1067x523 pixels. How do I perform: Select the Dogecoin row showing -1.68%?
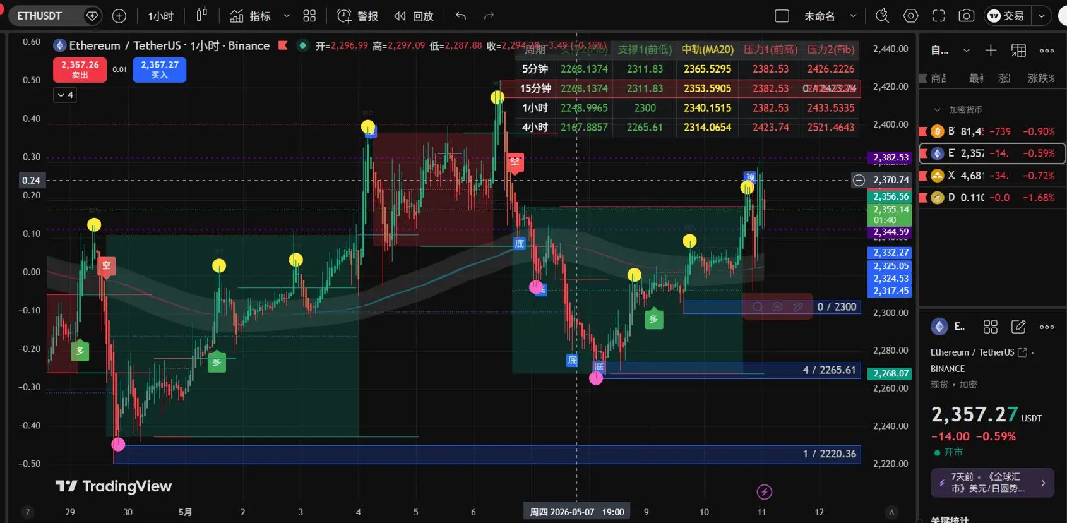[992, 198]
